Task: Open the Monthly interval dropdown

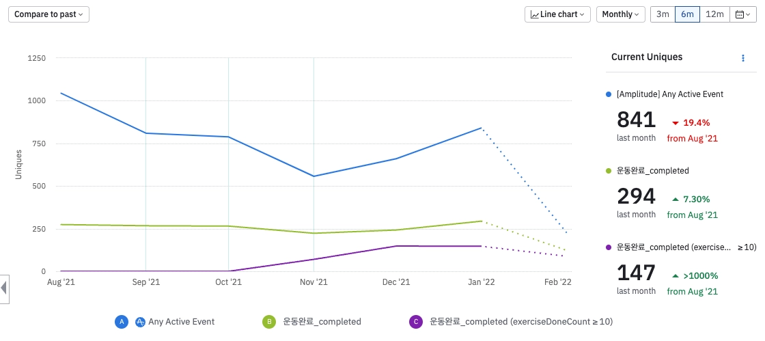Action: tap(620, 14)
